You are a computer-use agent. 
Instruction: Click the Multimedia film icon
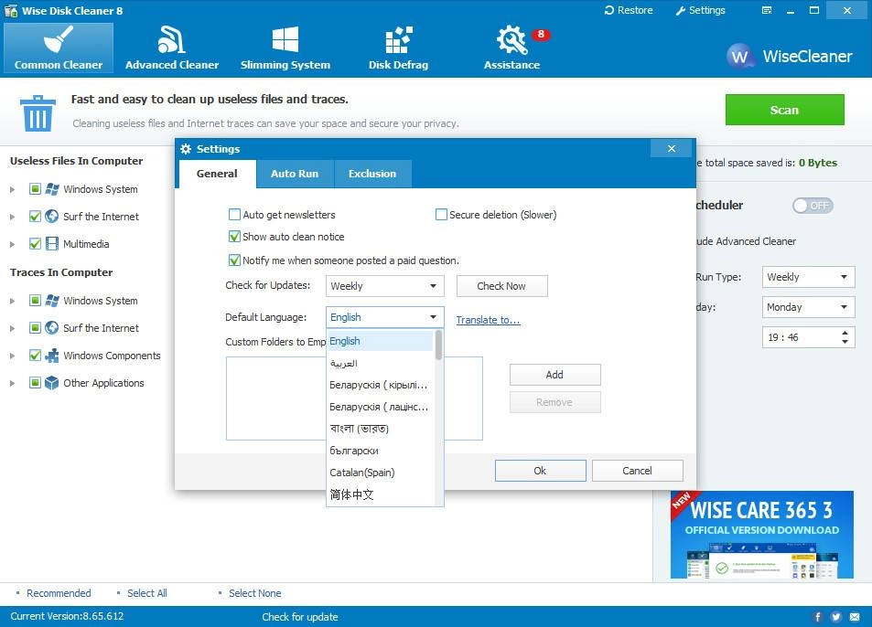point(52,244)
